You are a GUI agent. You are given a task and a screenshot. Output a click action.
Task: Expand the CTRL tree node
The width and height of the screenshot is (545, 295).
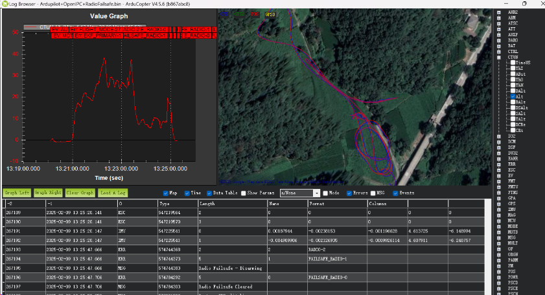[x=499, y=51]
